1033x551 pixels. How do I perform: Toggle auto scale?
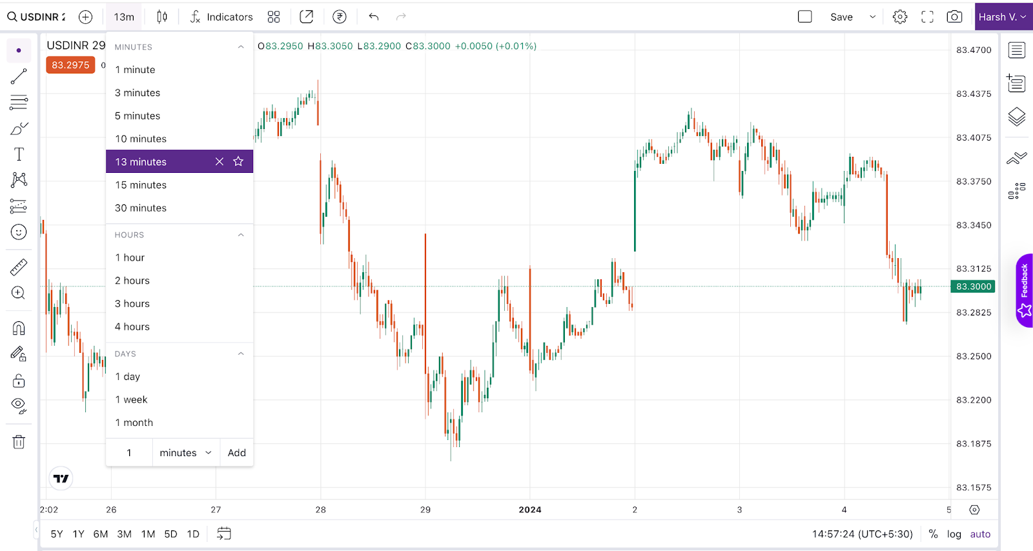[980, 534]
